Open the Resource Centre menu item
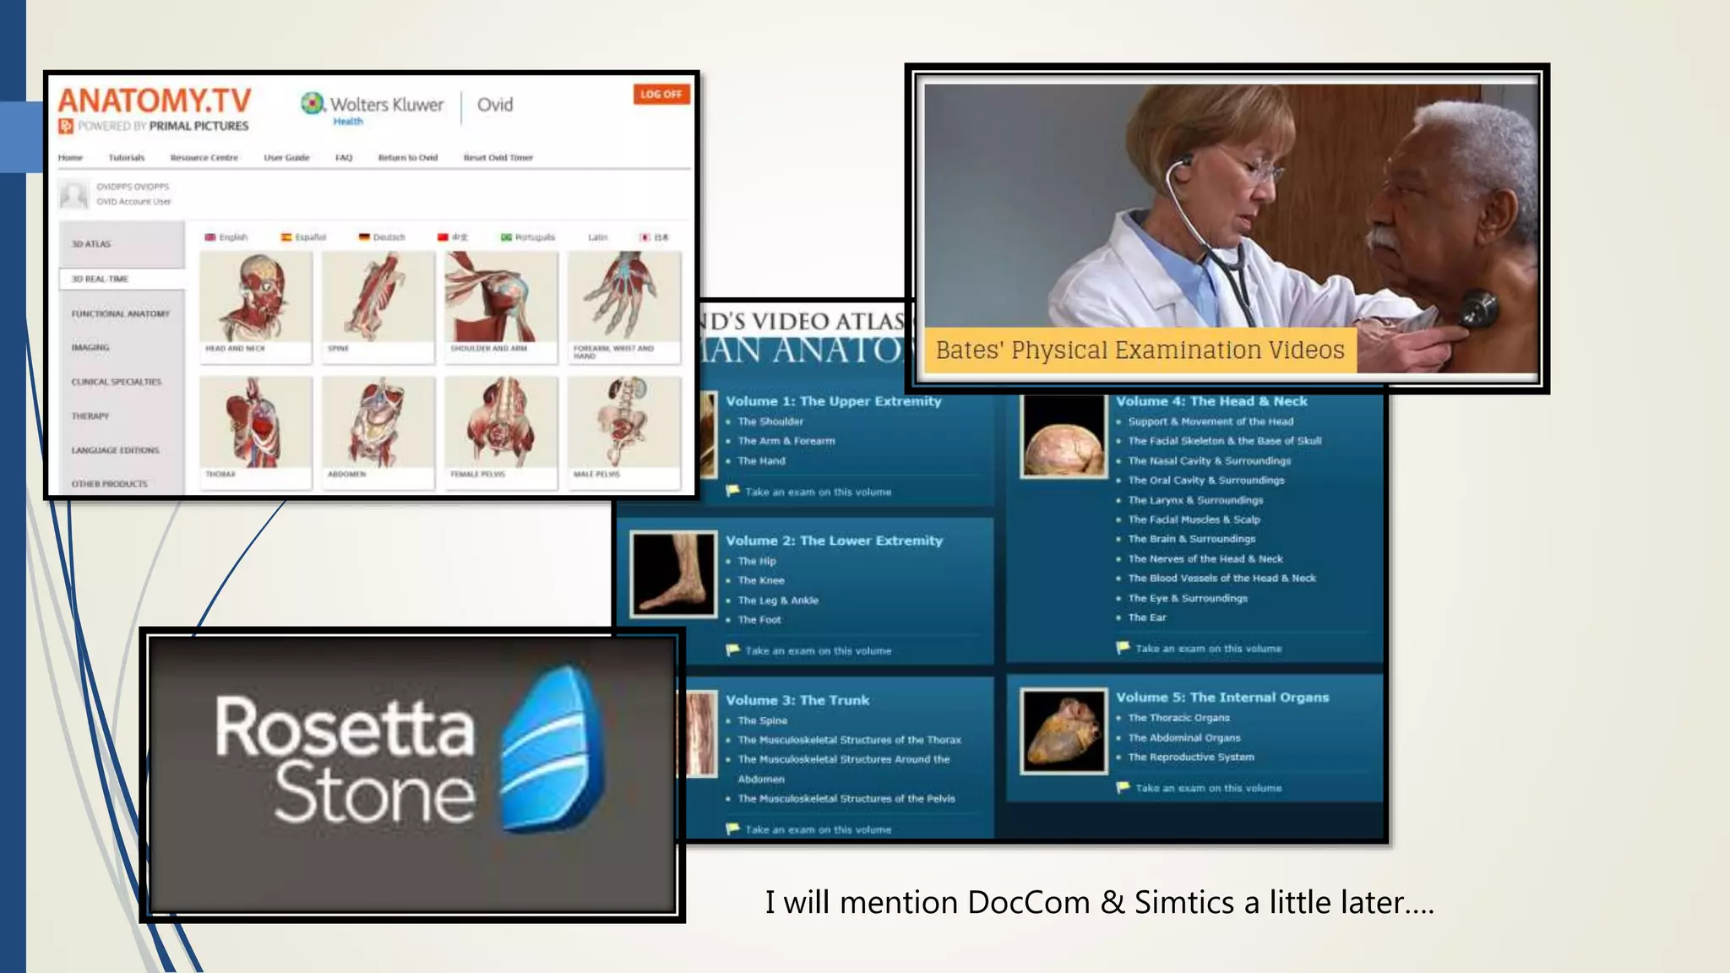The height and width of the screenshot is (973, 1730). 204,158
